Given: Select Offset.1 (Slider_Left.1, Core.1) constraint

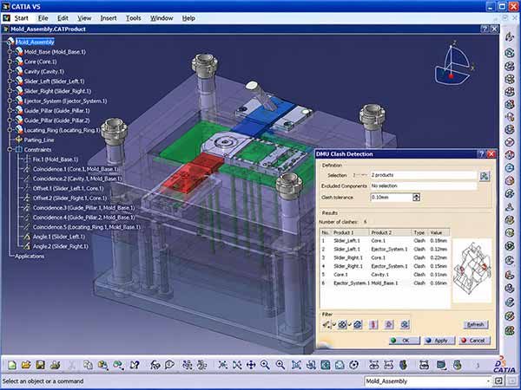Looking at the screenshot, I should pos(68,188).
